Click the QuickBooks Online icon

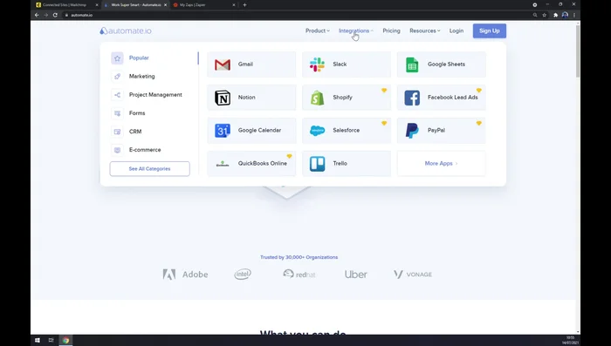[x=223, y=164]
